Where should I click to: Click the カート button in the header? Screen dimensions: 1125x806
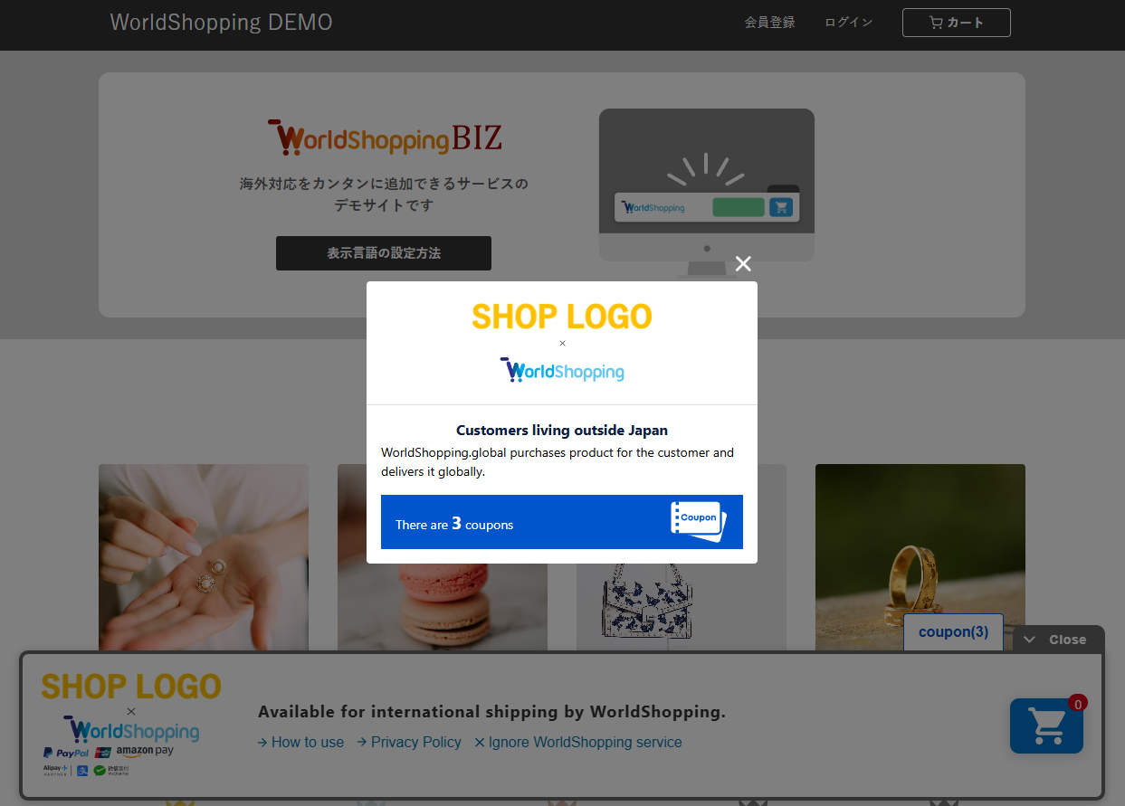(957, 23)
